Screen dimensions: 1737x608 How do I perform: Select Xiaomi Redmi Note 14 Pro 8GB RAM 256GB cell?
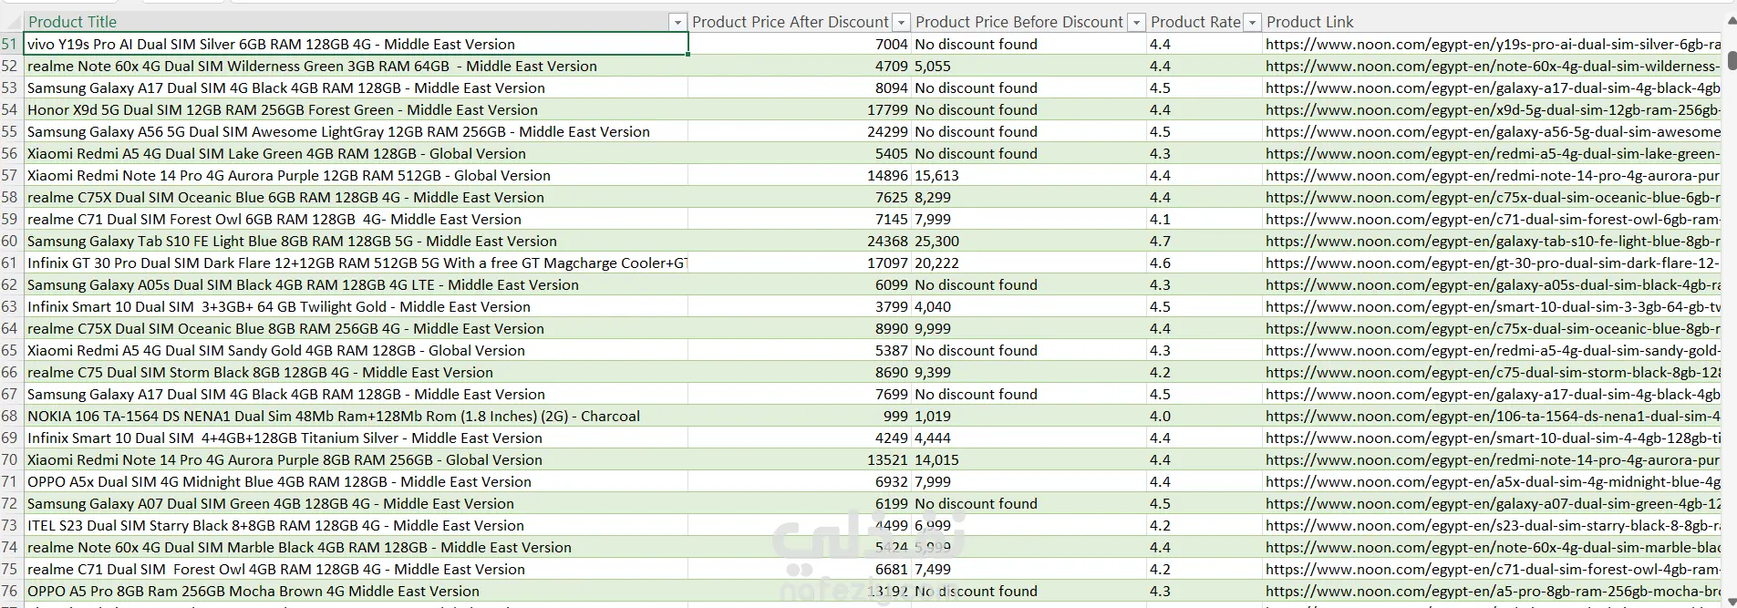point(356,459)
